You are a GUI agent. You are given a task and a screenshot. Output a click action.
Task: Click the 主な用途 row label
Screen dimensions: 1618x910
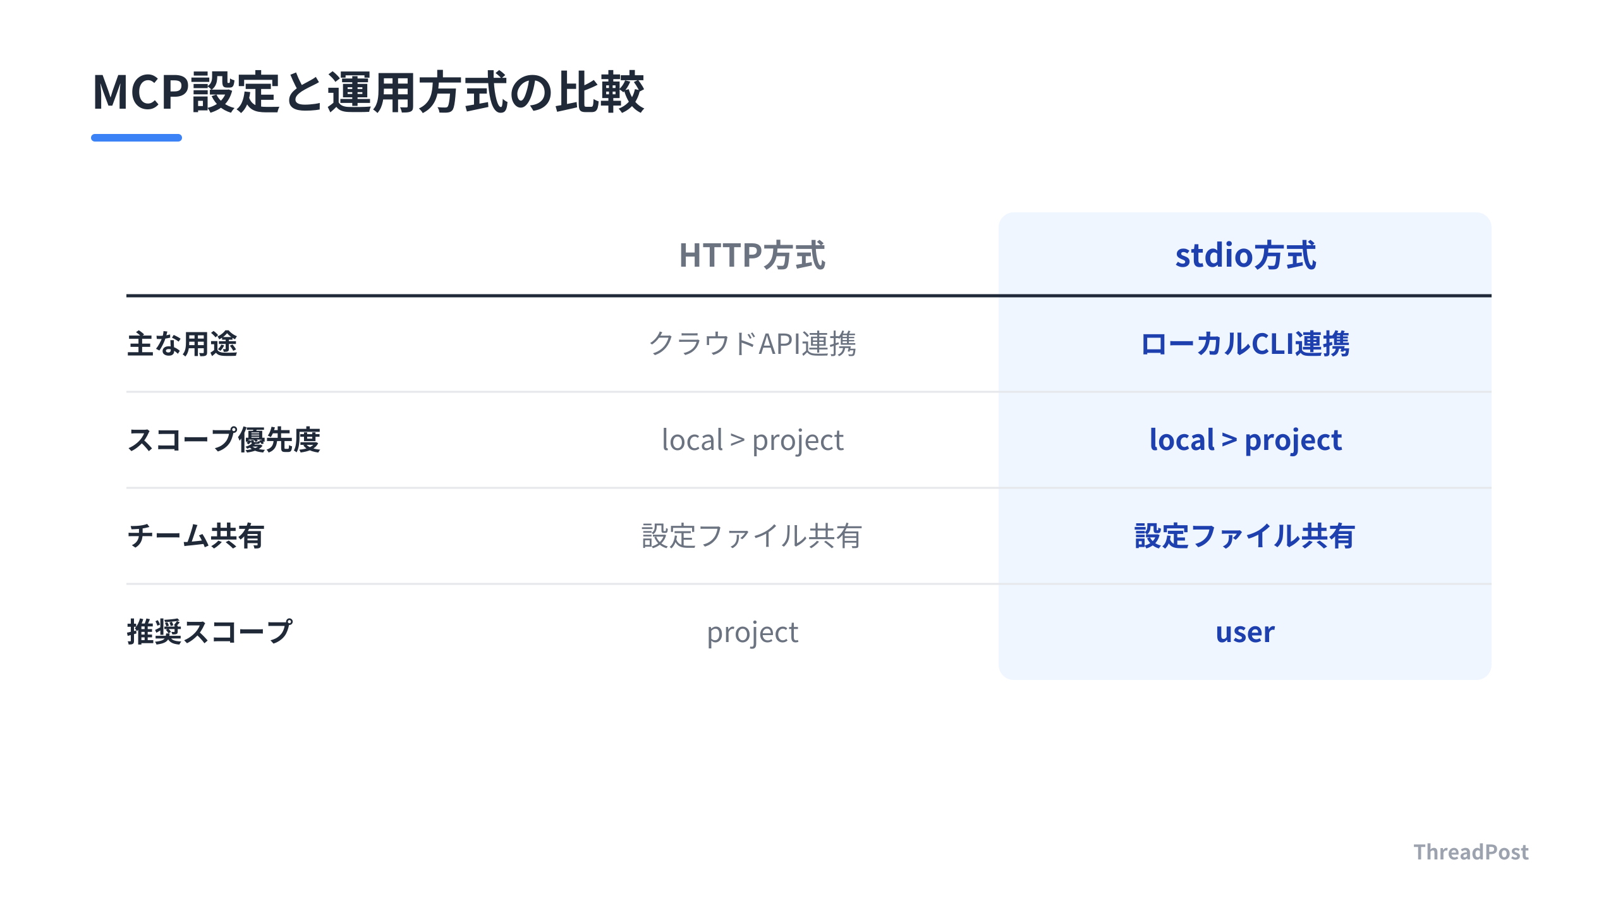[182, 344]
